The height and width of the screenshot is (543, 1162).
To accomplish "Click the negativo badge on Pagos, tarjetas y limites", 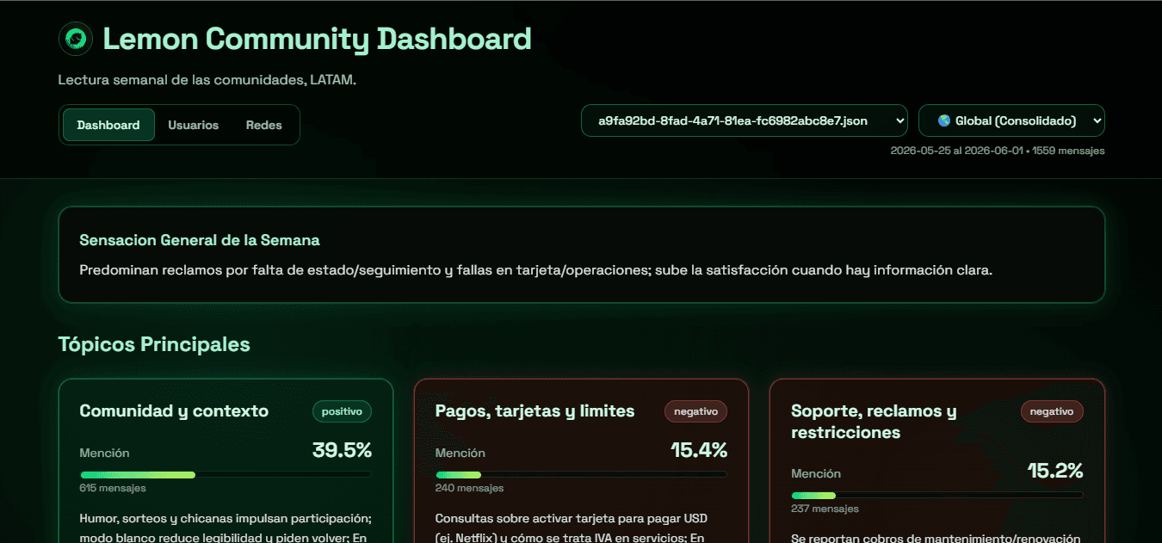I will [x=695, y=411].
